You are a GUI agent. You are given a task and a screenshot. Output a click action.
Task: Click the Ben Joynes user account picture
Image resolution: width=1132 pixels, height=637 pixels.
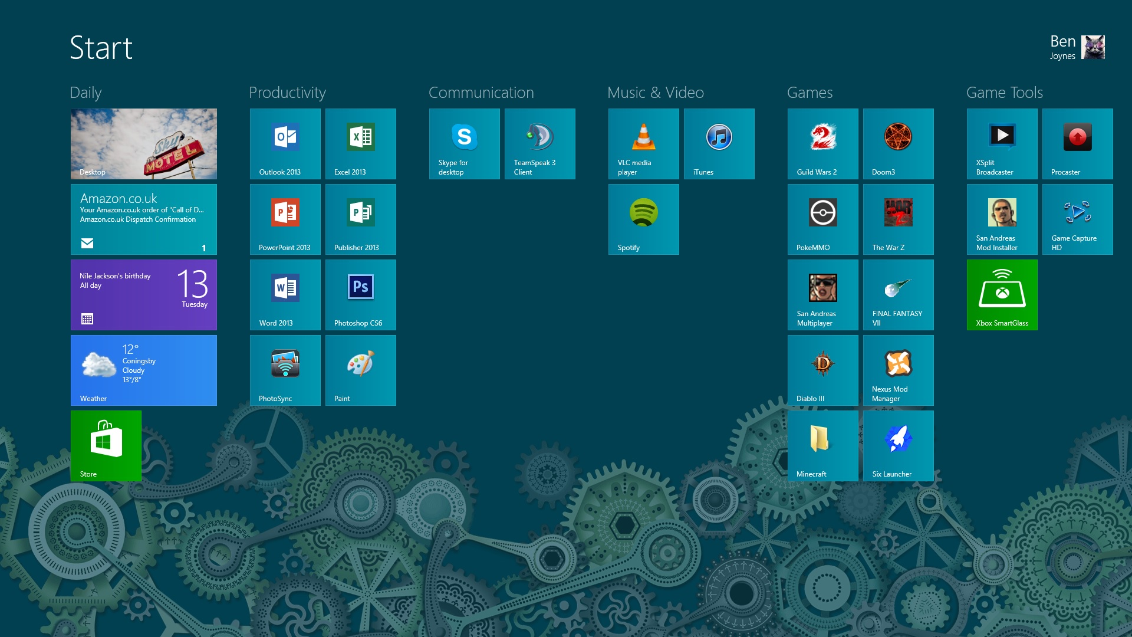1092,47
